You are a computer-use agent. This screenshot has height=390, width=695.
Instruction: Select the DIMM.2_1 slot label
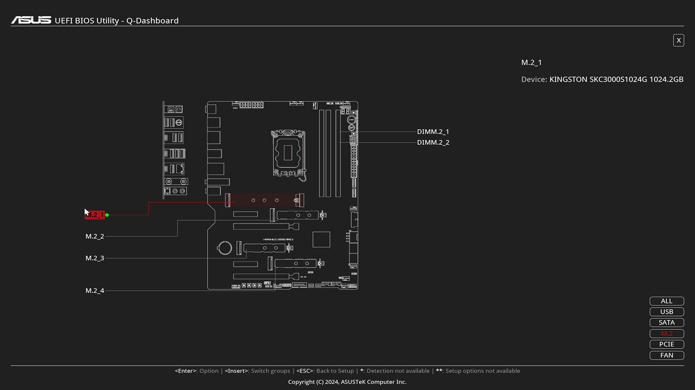pyautogui.click(x=433, y=132)
